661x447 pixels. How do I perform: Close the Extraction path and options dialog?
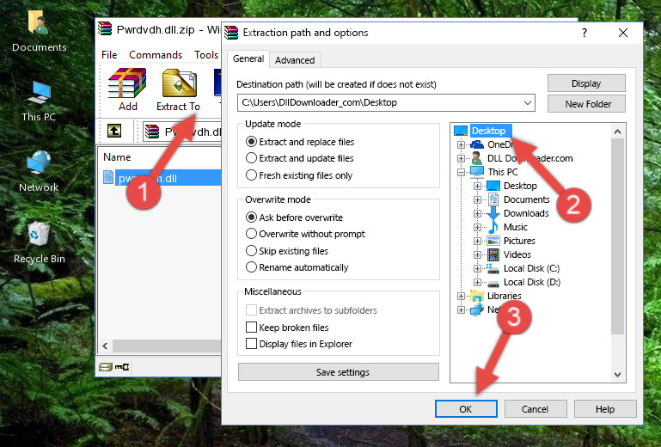(623, 33)
